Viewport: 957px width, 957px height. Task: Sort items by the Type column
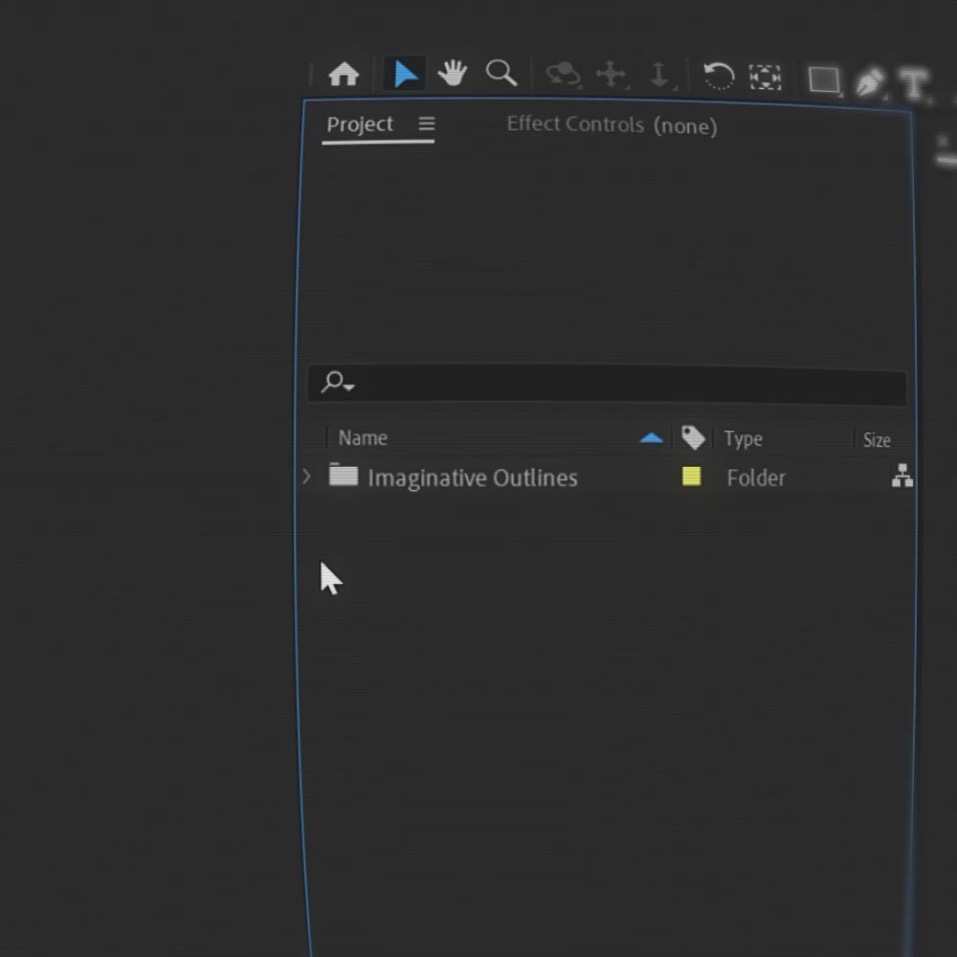pos(744,437)
